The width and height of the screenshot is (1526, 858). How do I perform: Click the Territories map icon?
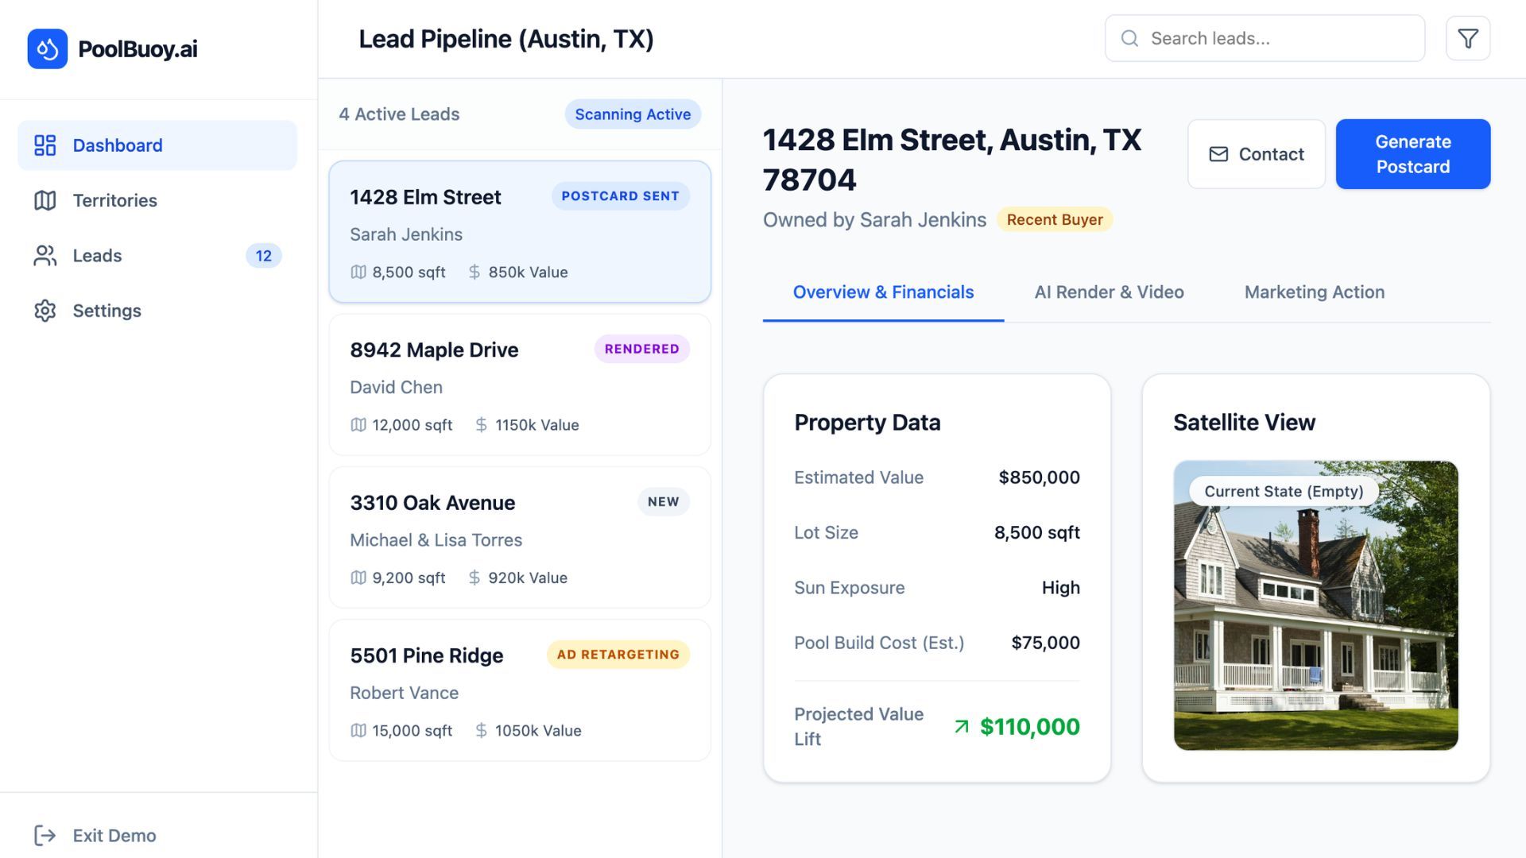click(45, 200)
